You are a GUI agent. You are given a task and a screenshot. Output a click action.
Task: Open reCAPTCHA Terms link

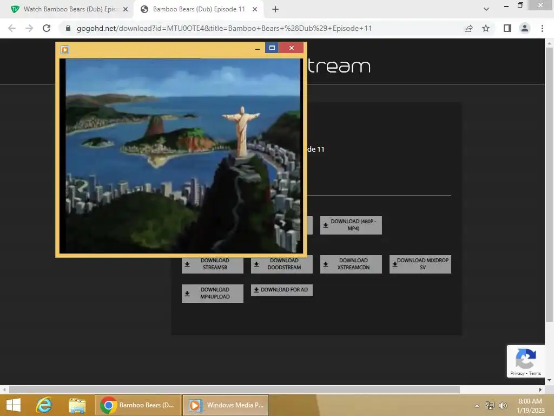pos(535,373)
